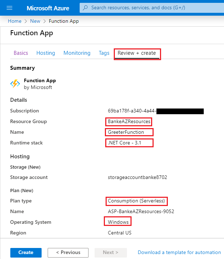This screenshot has width=224, height=259.
Task: Select the Consumption (Serverless) plan value
Action: point(136,201)
